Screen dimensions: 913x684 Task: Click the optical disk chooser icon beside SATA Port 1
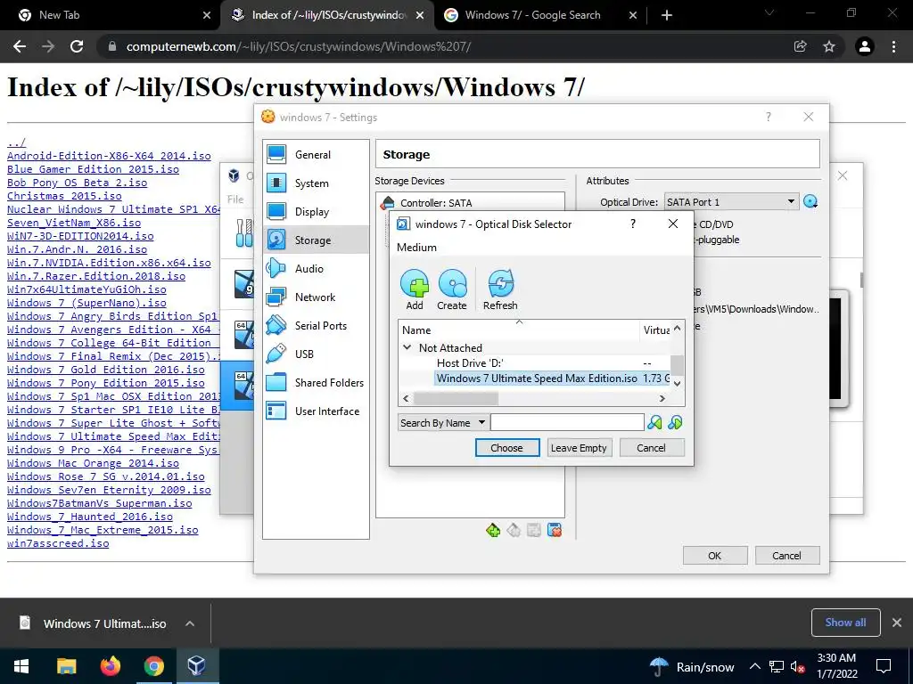[810, 202]
